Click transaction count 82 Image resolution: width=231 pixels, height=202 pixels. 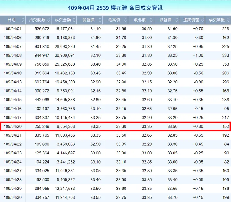point(227,162)
